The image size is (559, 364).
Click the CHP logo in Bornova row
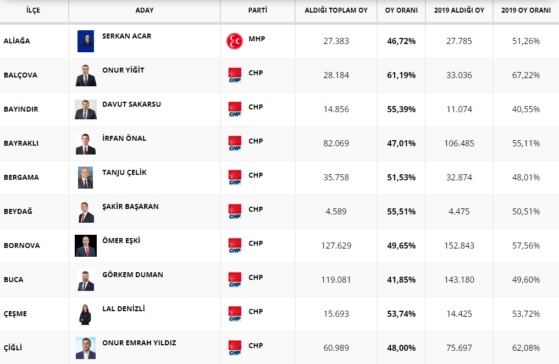tap(235, 246)
